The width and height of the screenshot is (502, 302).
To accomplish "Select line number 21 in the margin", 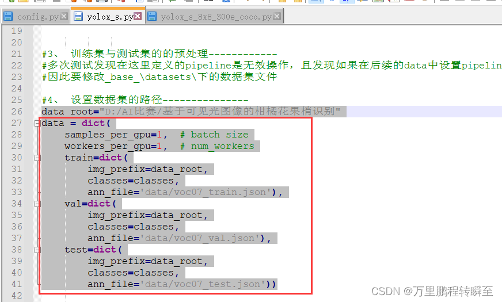I will [17, 54].
